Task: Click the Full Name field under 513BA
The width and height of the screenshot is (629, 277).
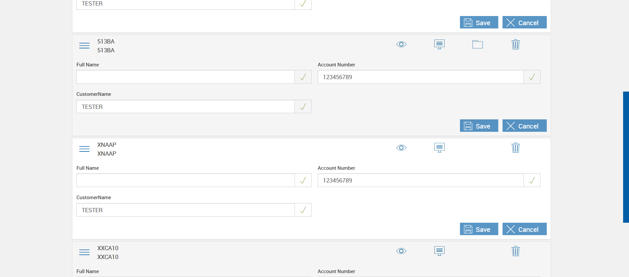Action: tap(185, 77)
